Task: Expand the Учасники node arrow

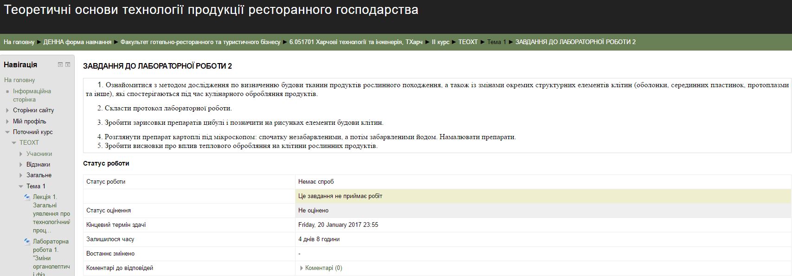Action: click(x=21, y=154)
